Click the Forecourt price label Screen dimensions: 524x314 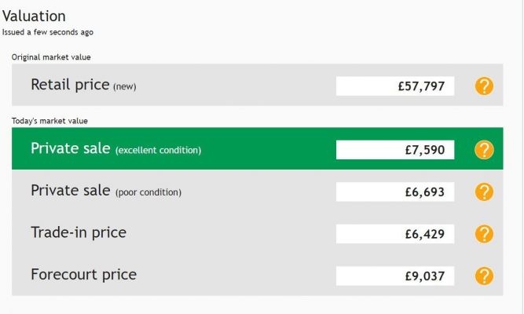point(83,275)
